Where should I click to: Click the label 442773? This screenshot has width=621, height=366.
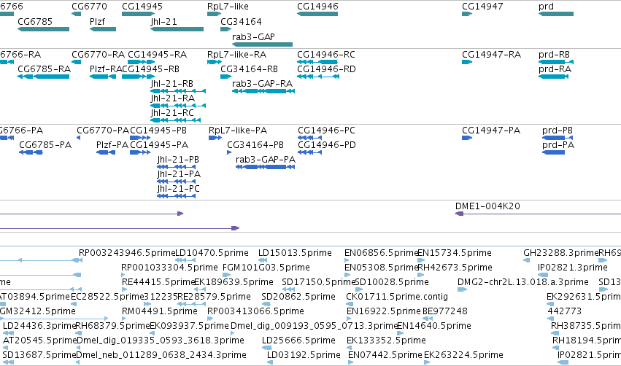point(564,311)
